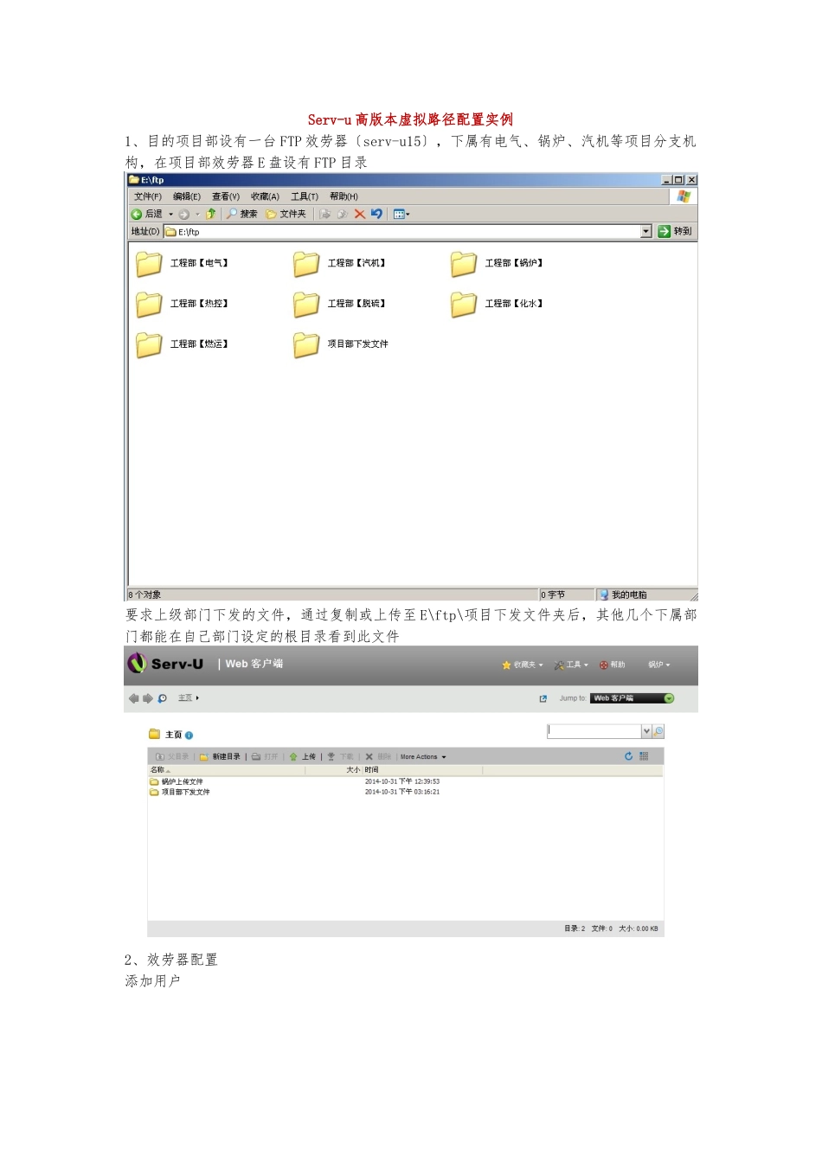Open the 工程部【锅炉】 folder
The image size is (822, 1163).
[497, 263]
